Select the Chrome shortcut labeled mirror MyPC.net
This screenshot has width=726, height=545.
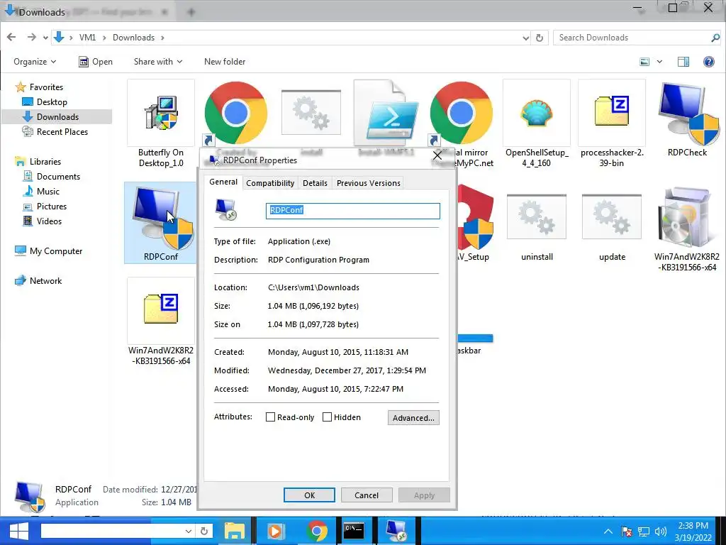click(461, 113)
